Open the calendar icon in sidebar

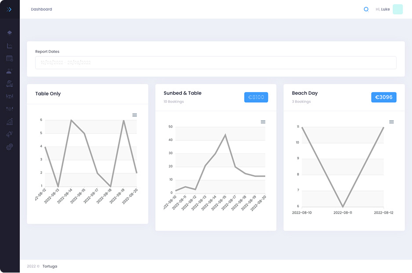[10, 58]
